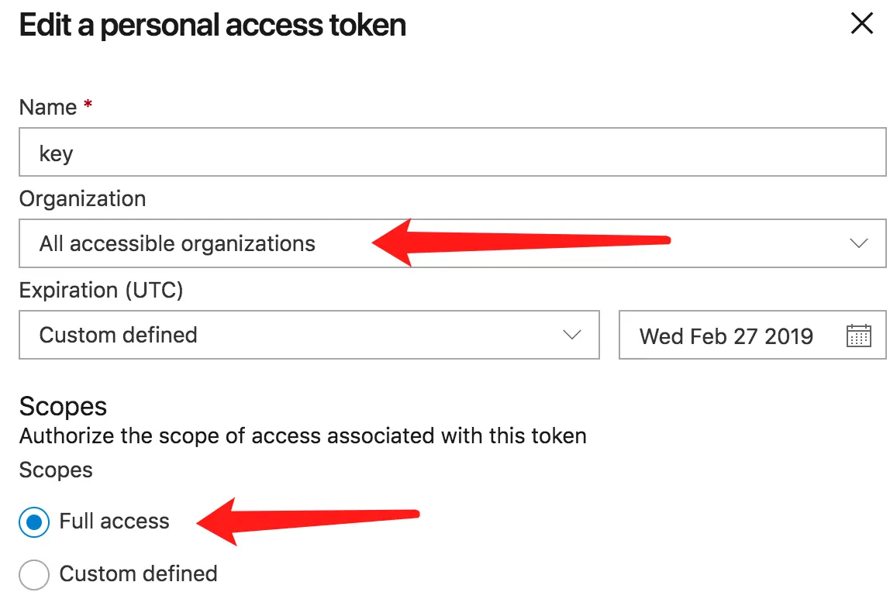Click the "Expiration (UTC)" label
The width and height of the screenshot is (890, 606).
point(101,291)
